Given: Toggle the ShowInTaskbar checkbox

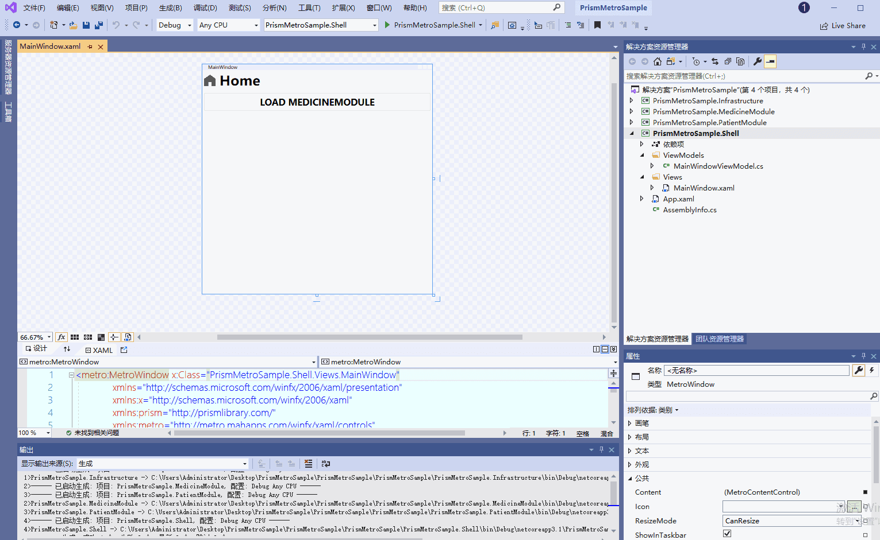Looking at the screenshot, I should click(727, 534).
